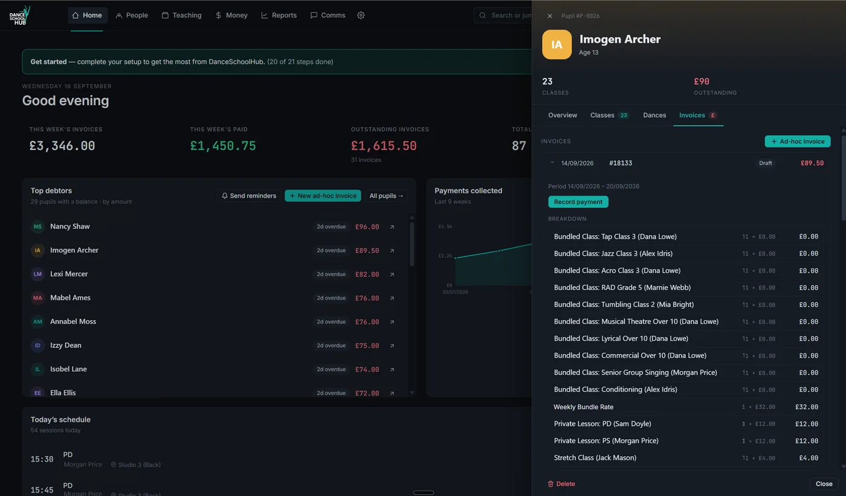Viewport: 846px width, 496px height.
Task: Collapse invoice #18133 with the chevron
Action: click(x=552, y=163)
